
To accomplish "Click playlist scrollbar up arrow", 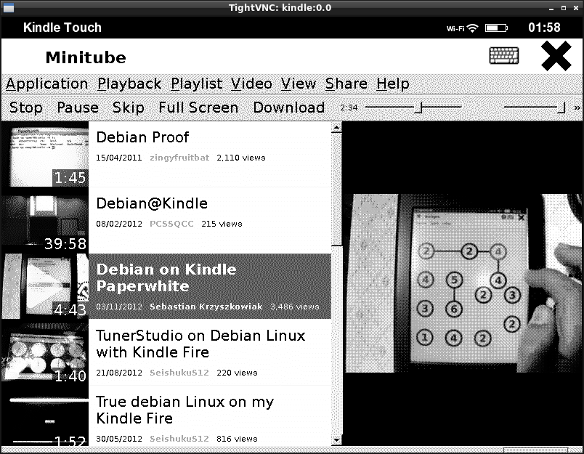I will [336, 128].
